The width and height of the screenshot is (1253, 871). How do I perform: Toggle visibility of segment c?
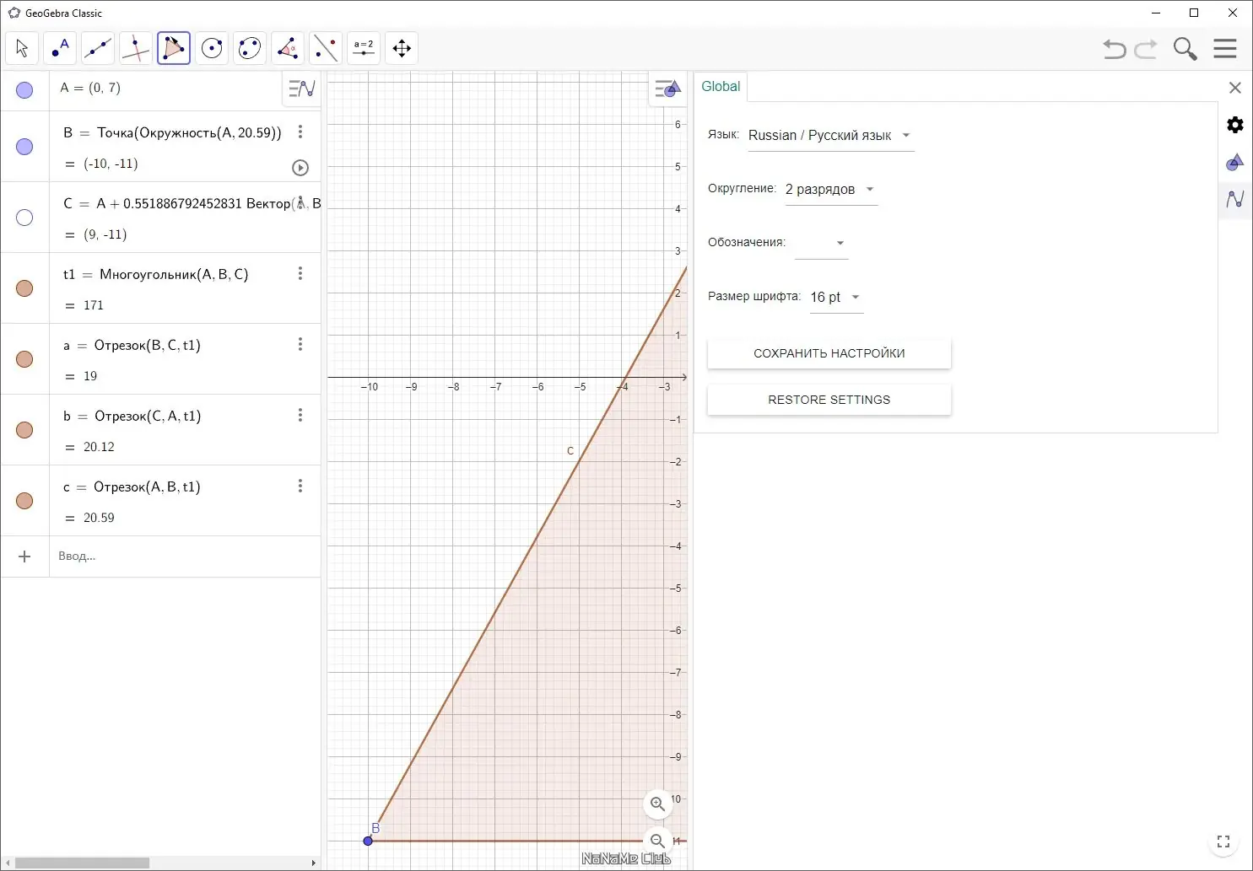[x=24, y=501]
